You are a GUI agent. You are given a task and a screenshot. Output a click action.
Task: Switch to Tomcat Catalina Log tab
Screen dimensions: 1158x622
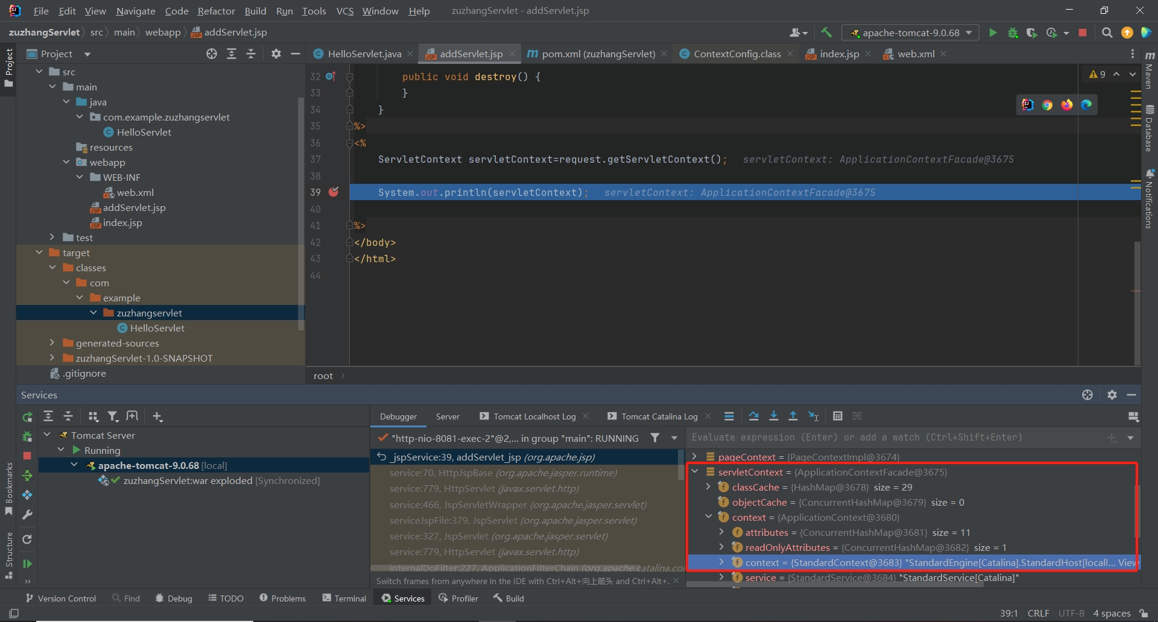tap(659, 416)
